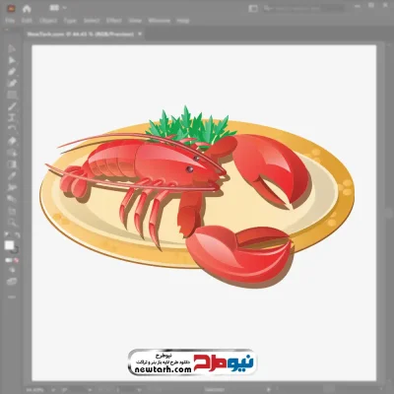This screenshot has width=394, height=394.
Task: Pick the Pen tool
Action: (x=12, y=72)
